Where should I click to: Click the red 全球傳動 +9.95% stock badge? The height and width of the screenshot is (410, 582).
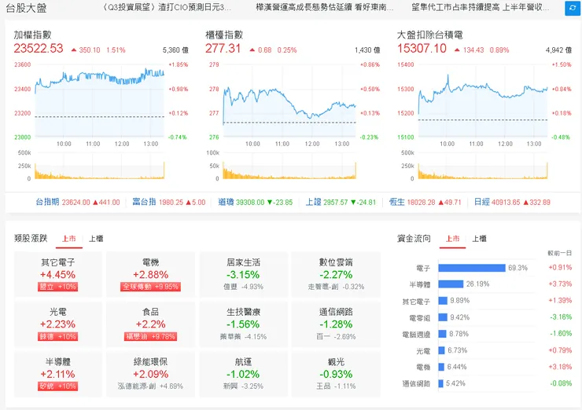(151, 287)
